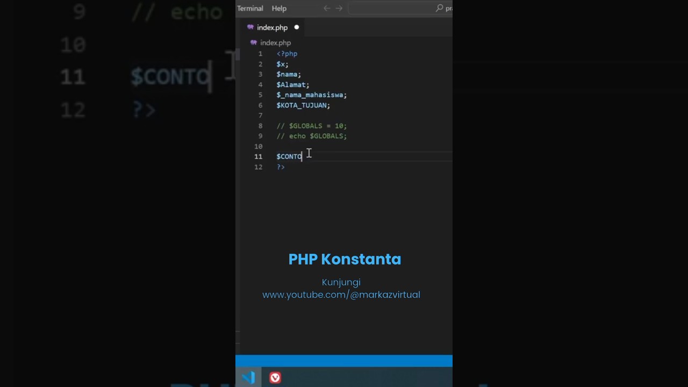Click the unsaved dot on index.php tab
Screen dimensions: 688x387
(296, 27)
